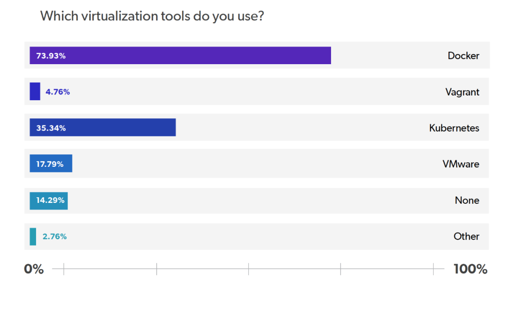
Task: Click the 4.76% value label
Action: pos(57,92)
